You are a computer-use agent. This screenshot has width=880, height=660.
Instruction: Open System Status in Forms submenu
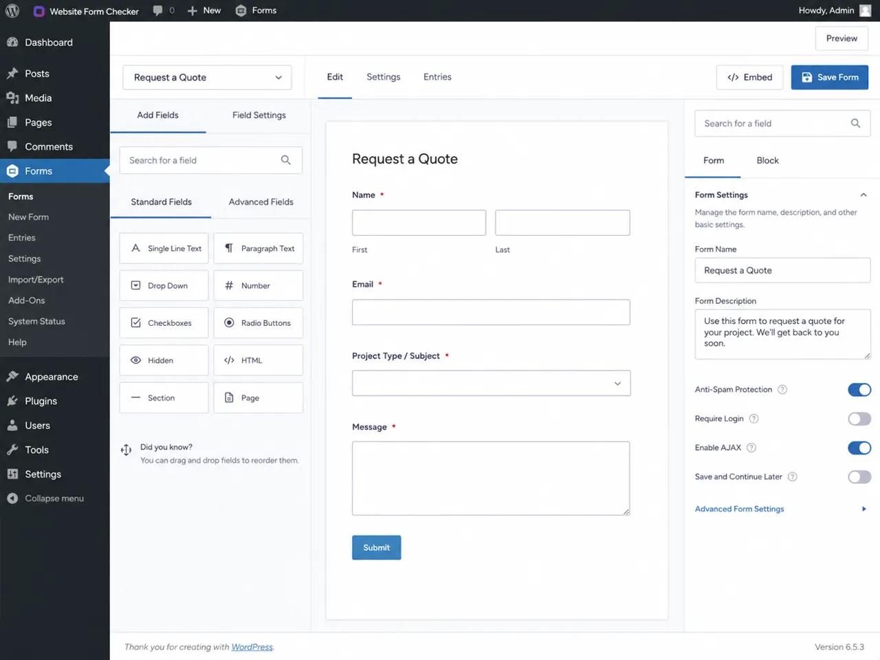click(36, 321)
